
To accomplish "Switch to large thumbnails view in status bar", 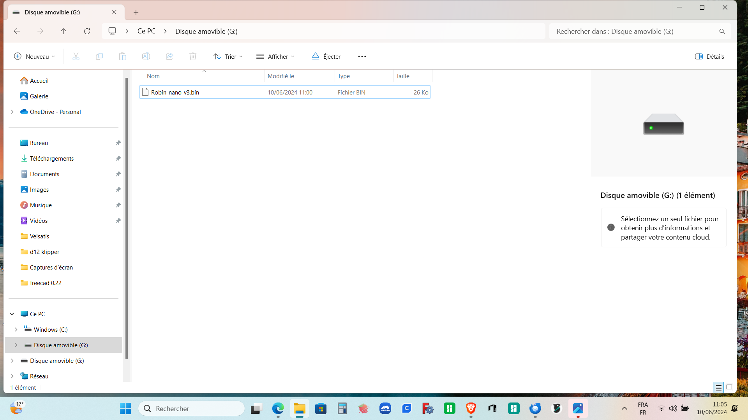I will click(729, 387).
